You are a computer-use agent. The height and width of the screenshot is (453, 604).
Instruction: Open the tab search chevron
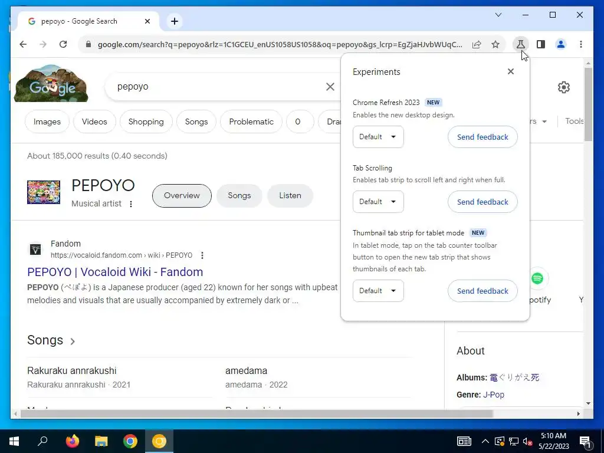(x=498, y=15)
